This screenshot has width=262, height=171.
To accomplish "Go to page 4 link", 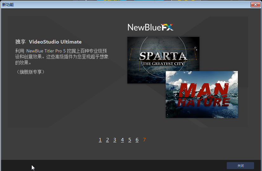I will [122, 140].
